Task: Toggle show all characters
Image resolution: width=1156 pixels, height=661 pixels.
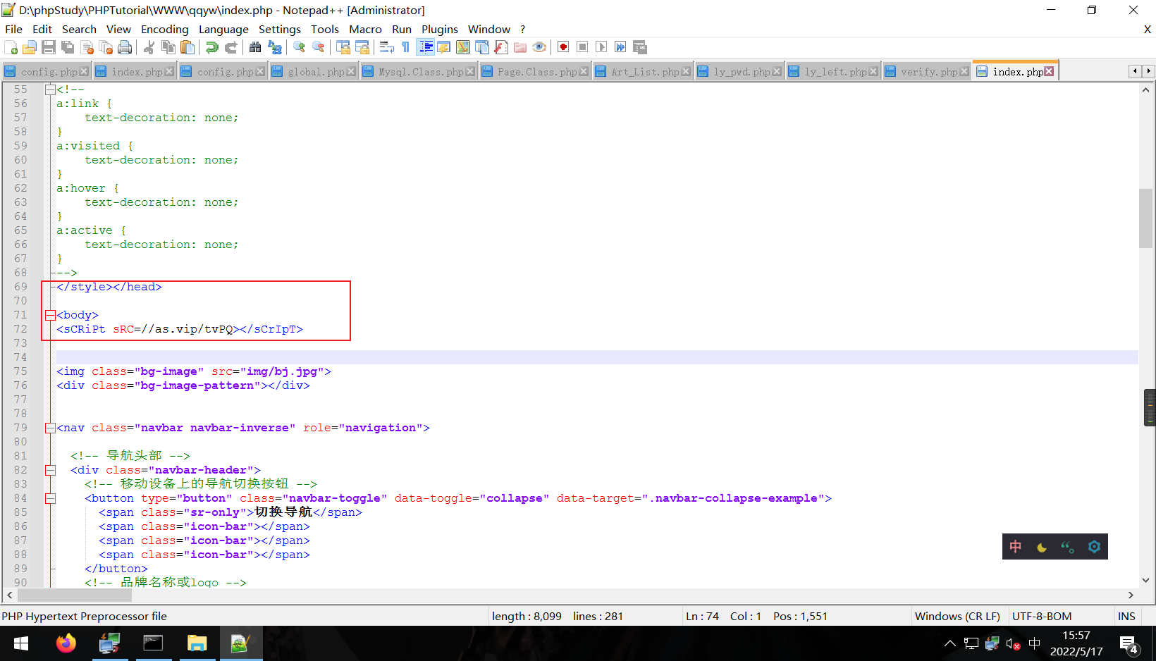Action: [405, 47]
